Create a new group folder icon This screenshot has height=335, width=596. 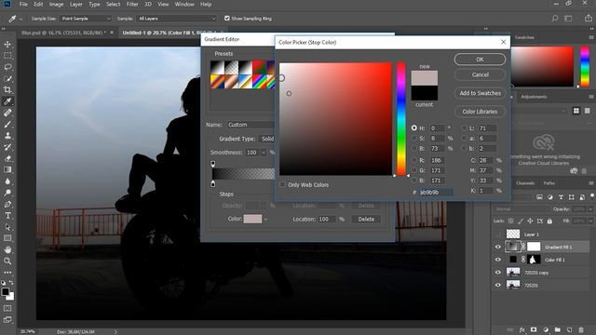point(557,329)
